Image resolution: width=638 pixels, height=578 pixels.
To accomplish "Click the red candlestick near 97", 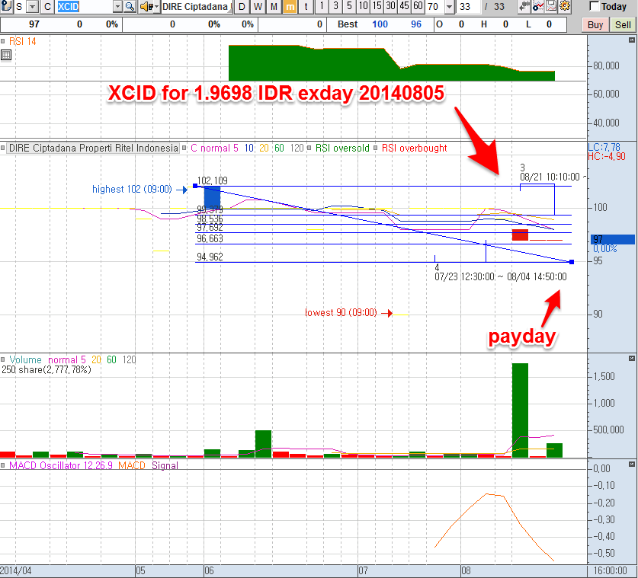I will click(520, 235).
